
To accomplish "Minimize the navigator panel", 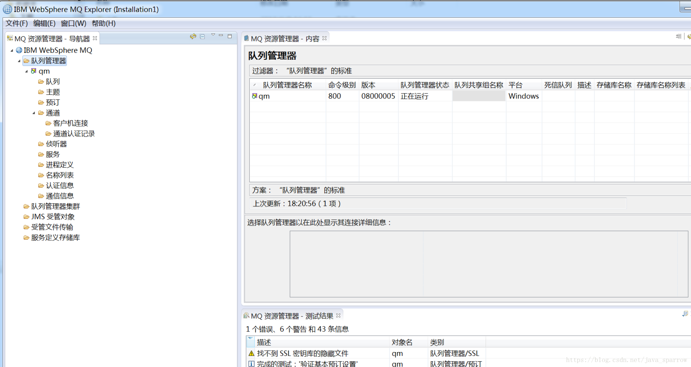I will click(x=221, y=35).
